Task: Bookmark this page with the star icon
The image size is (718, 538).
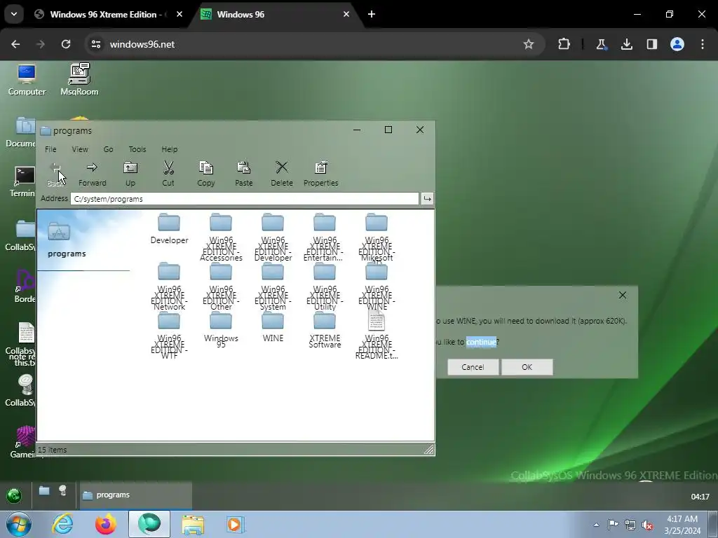Action: coord(529,44)
